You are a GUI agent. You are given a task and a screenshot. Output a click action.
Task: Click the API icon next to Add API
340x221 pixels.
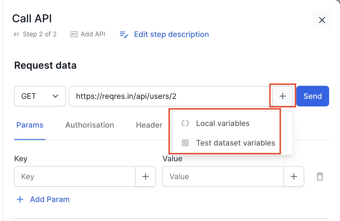click(74, 34)
